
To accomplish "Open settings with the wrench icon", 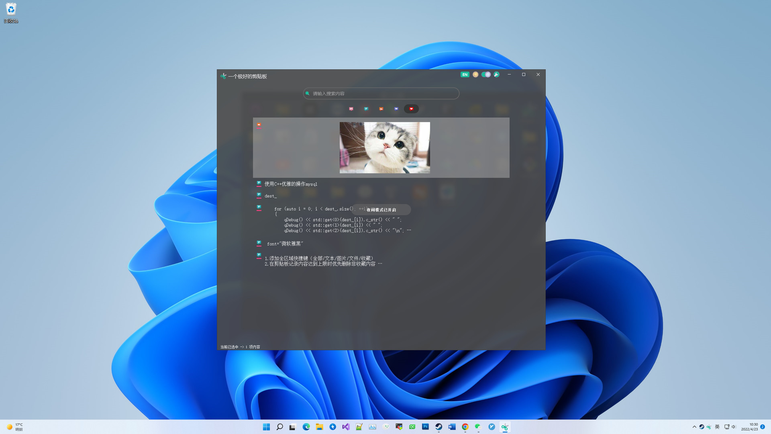I will coord(497,74).
